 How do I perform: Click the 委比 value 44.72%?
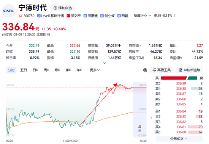[197, 52]
